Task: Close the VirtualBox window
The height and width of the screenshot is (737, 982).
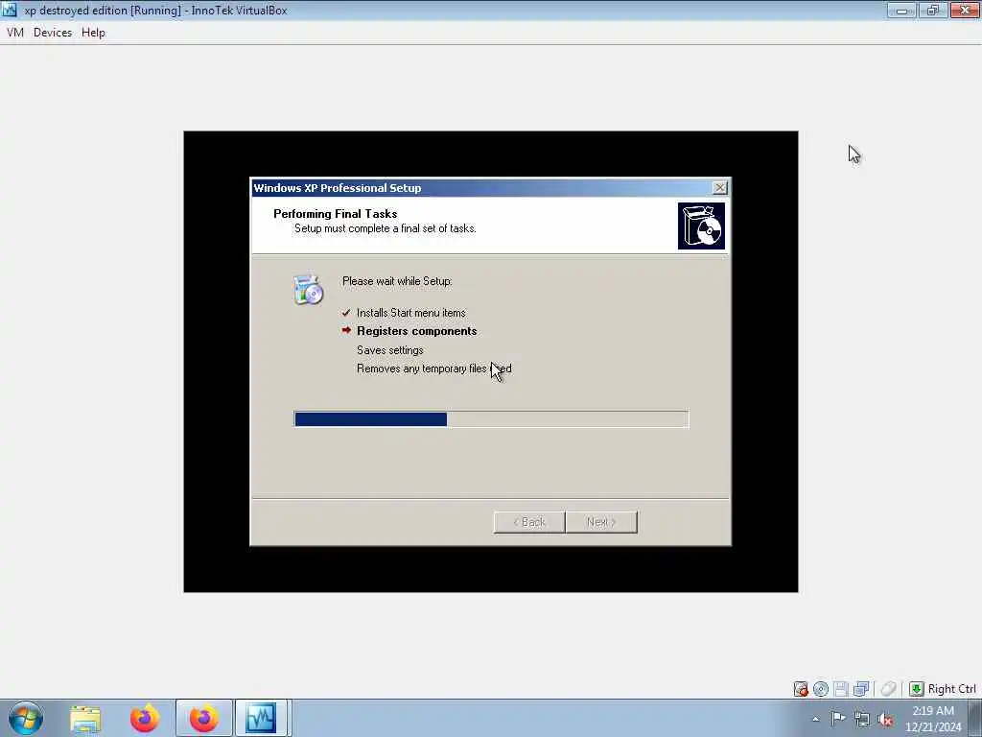Action: pyautogui.click(x=965, y=10)
